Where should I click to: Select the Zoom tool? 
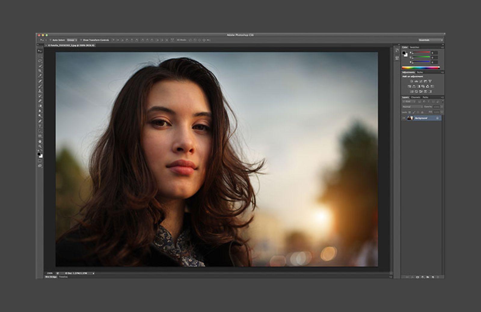pyautogui.click(x=40, y=146)
